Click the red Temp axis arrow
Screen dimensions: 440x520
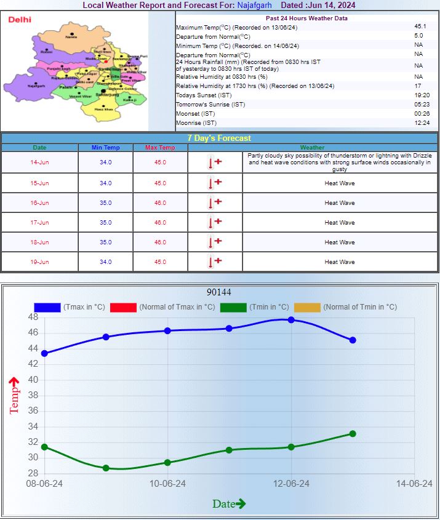(x=14, y=383)
